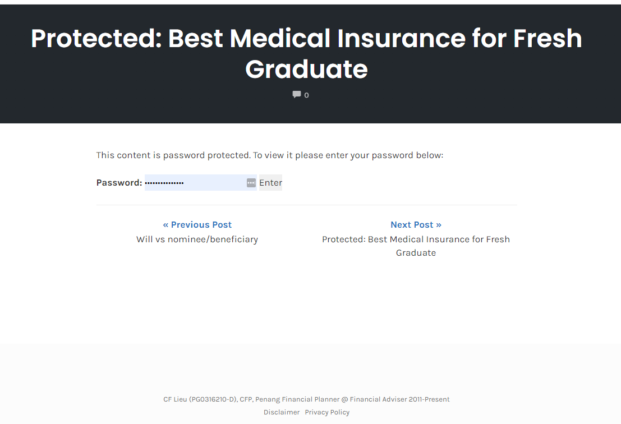Click the comment bubble icon
621x424 pixels.
[297, 95]
